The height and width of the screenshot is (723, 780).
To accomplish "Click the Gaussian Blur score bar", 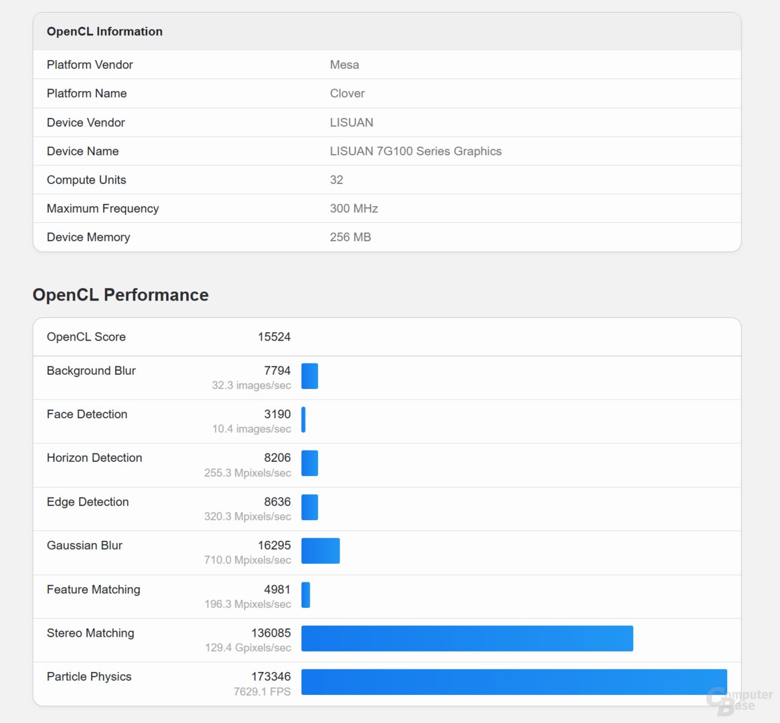I will [x=320, y=550].
